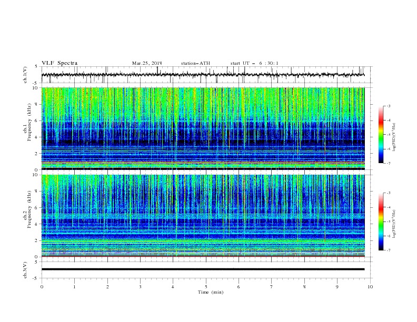Image resolution: width=417 pixels, height=322 pixels.
Task: Select the "start UT = 6 :30: 1" text
Action: 254,63
